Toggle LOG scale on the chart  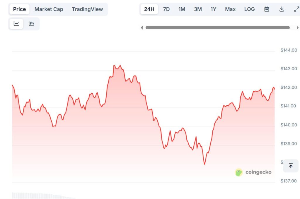click(x=249, y=9)
